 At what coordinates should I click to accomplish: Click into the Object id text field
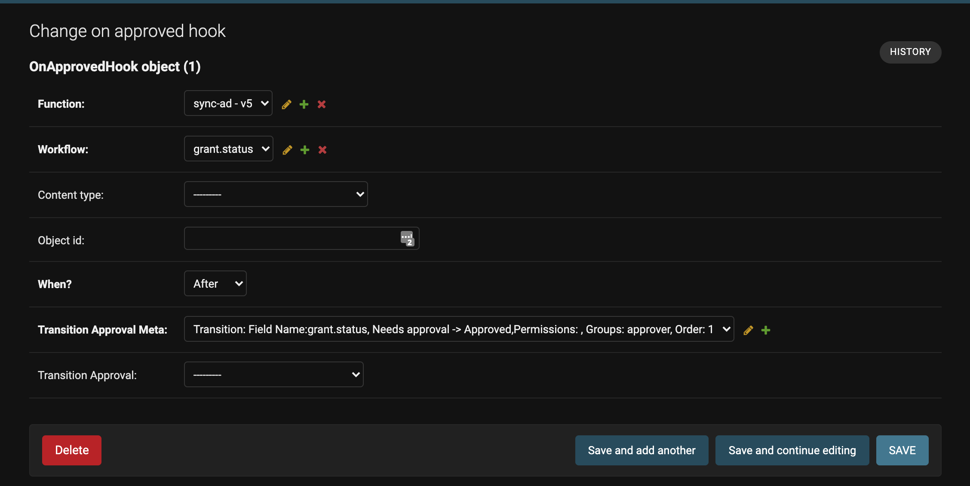coord(290,239)
